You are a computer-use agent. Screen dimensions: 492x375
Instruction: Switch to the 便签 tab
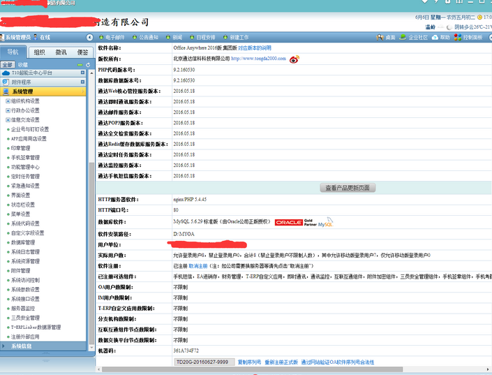pos(82,52)
